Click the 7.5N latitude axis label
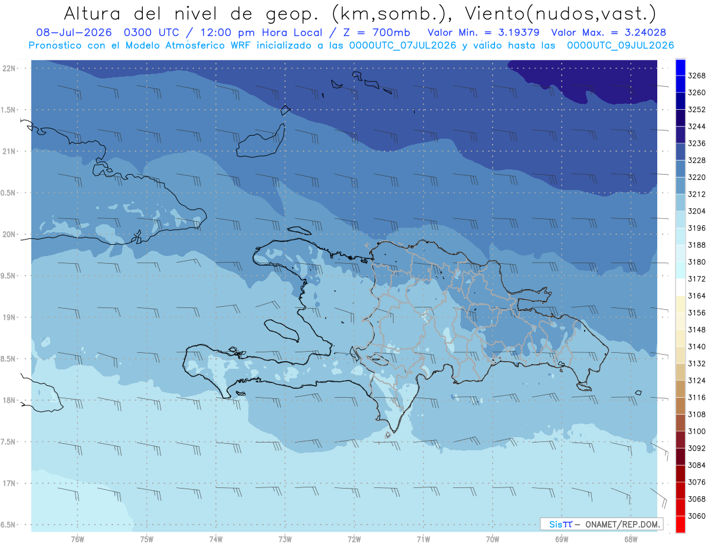The width and height of the screenshot is (708, 547). click(x=8, y=442)
